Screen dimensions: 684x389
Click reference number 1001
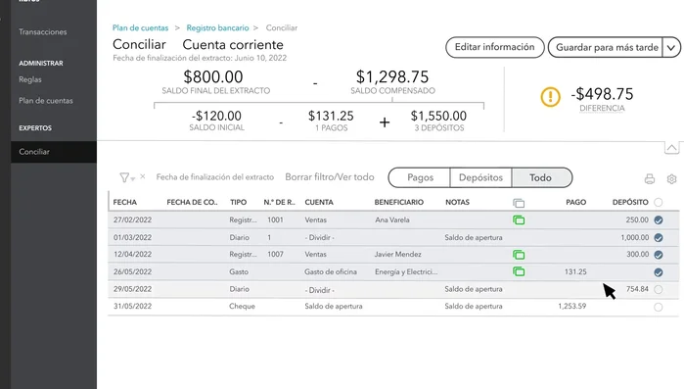pos(275,220)
